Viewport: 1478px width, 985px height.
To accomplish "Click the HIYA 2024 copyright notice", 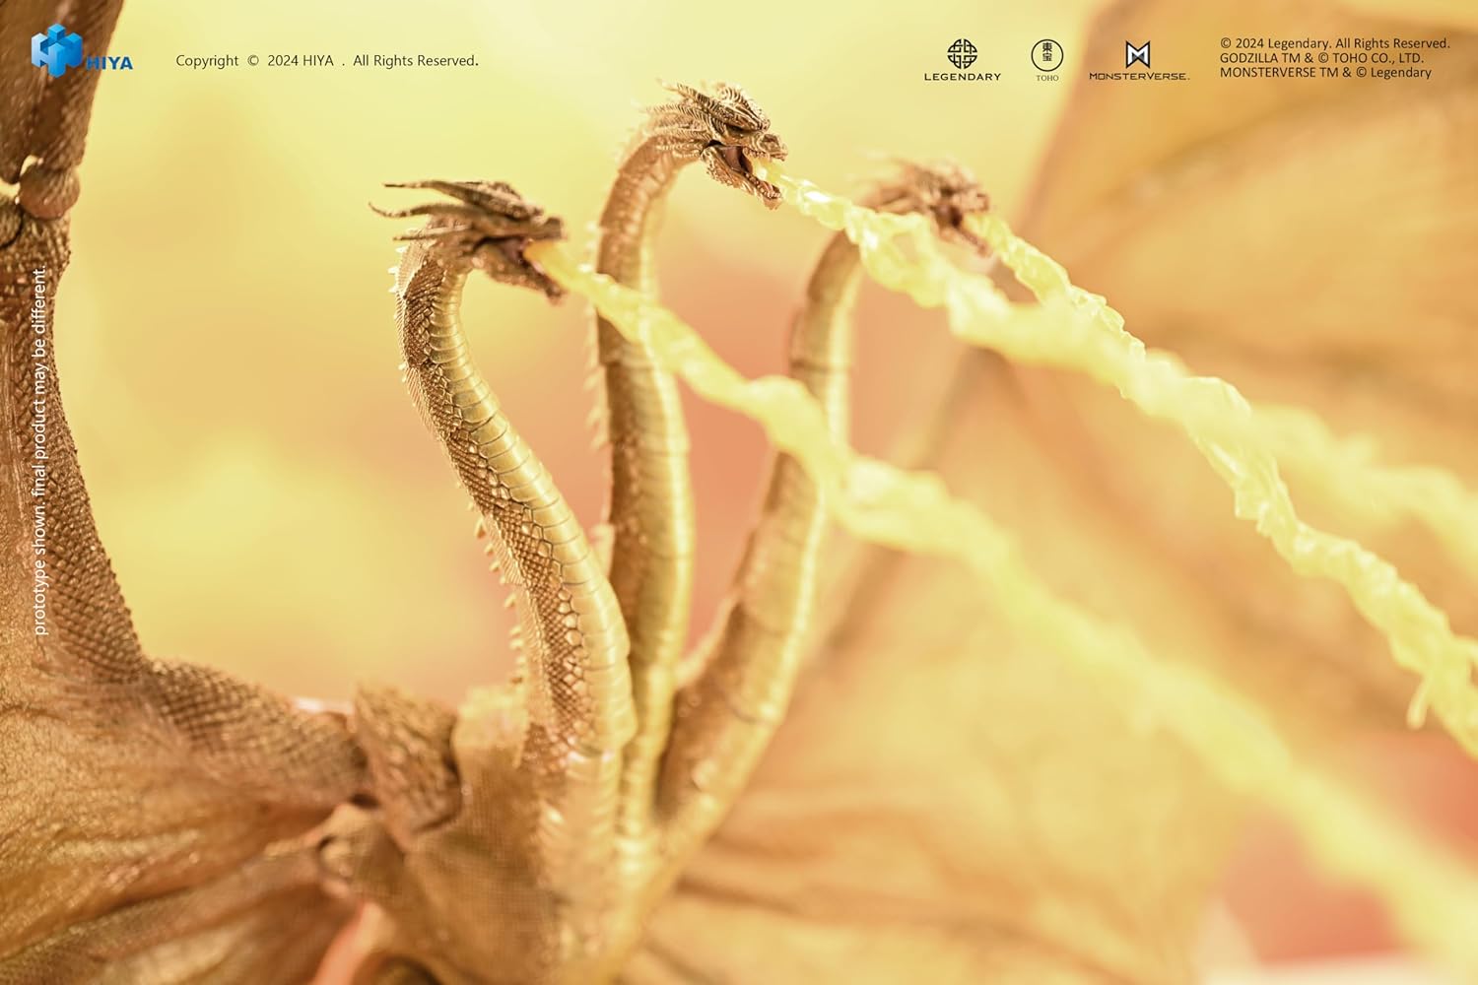I will coord(326,61).
